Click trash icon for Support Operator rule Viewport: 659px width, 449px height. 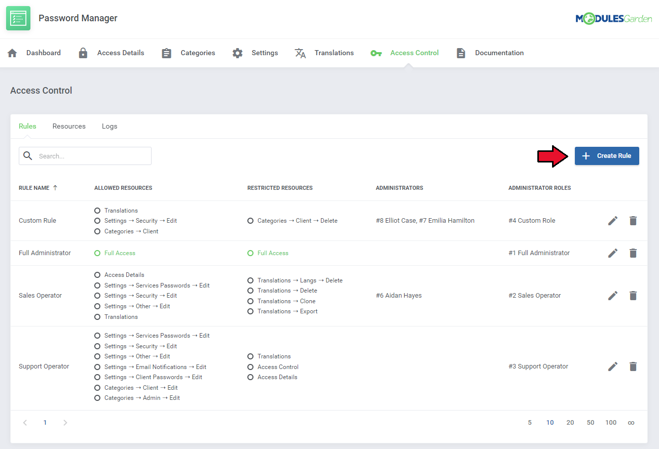pos(633,366)
